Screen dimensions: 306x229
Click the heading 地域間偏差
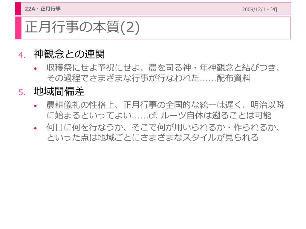[x=59, y=91]
